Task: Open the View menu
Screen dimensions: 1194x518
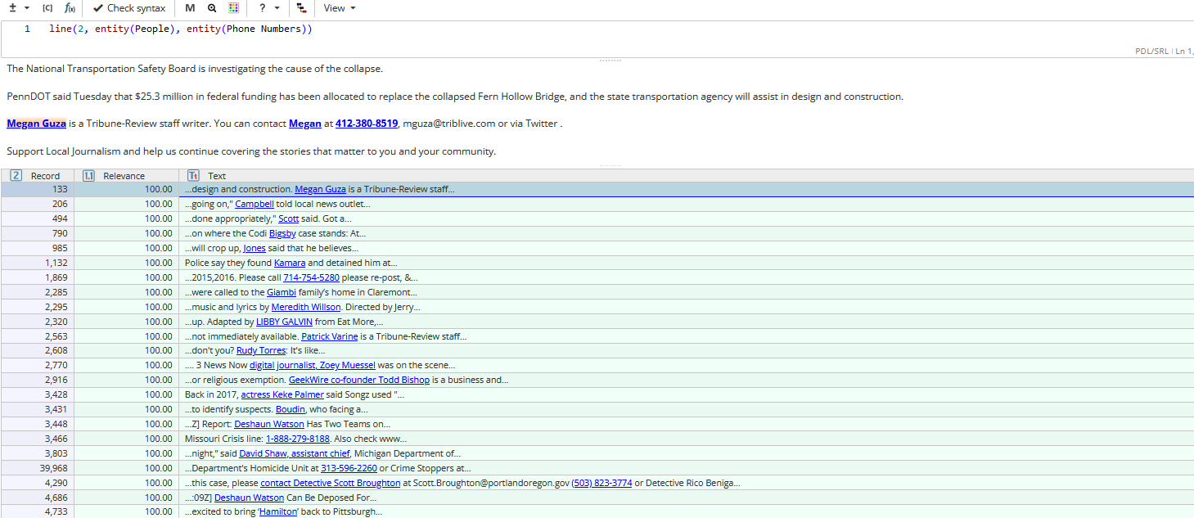Action: pyautogui.click(x=340, y=8)
